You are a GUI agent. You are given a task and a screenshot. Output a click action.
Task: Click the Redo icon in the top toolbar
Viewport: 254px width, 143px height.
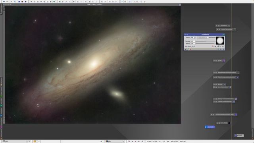7,2
